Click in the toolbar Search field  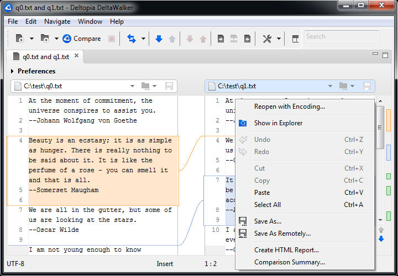pos(341,36)
